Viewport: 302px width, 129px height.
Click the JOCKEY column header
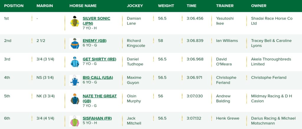point(135,6)
